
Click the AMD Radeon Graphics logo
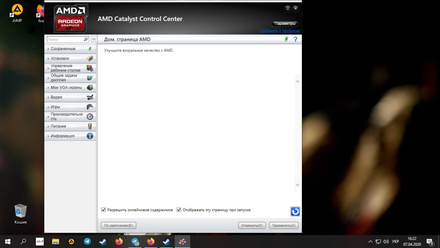[71, 18]
